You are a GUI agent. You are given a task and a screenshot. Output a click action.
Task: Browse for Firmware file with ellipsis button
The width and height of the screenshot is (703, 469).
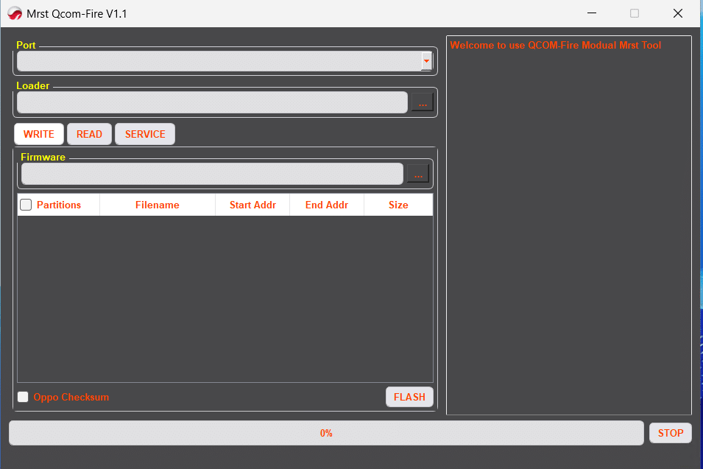coord(418,174)
